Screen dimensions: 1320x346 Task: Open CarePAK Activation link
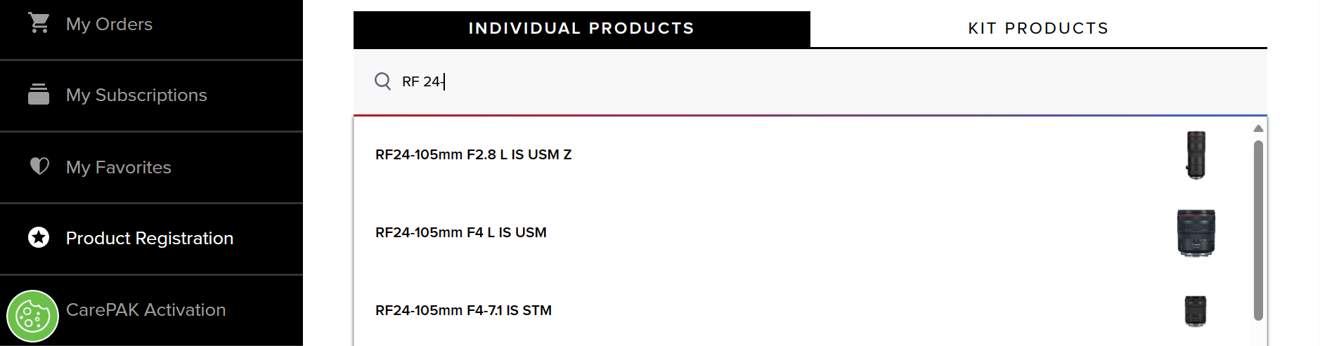point(145,310)
